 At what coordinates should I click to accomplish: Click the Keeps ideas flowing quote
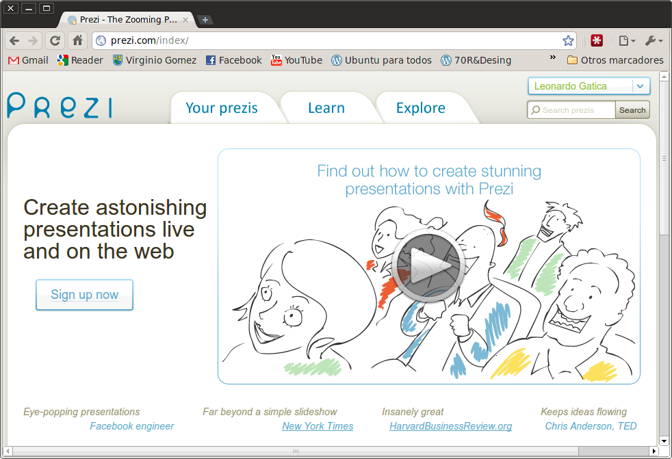pyautogui.click(x=584, y=412)
